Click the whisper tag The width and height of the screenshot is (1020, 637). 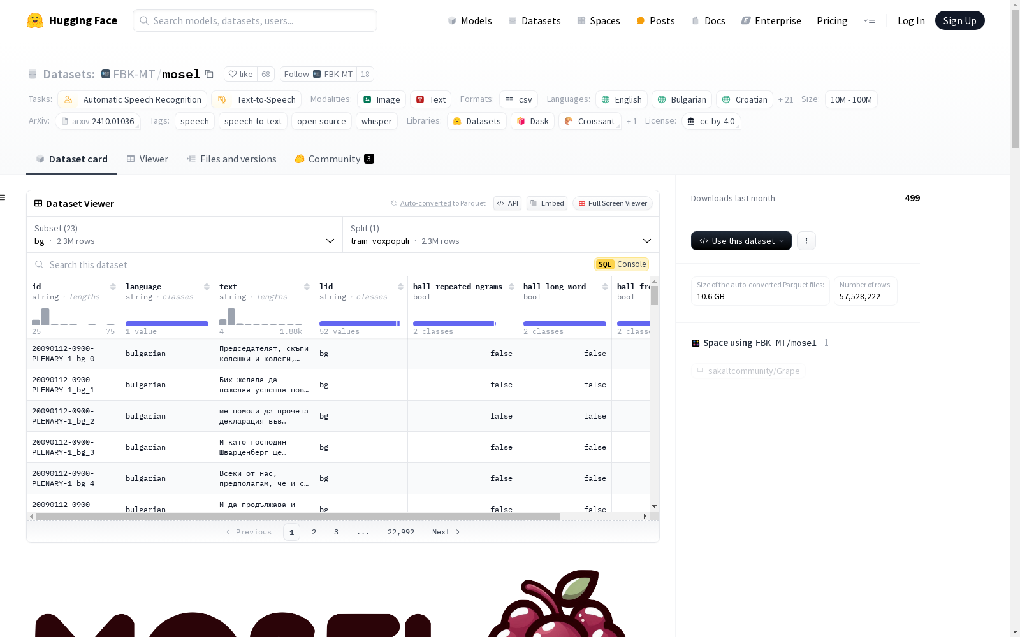[377, 121]
